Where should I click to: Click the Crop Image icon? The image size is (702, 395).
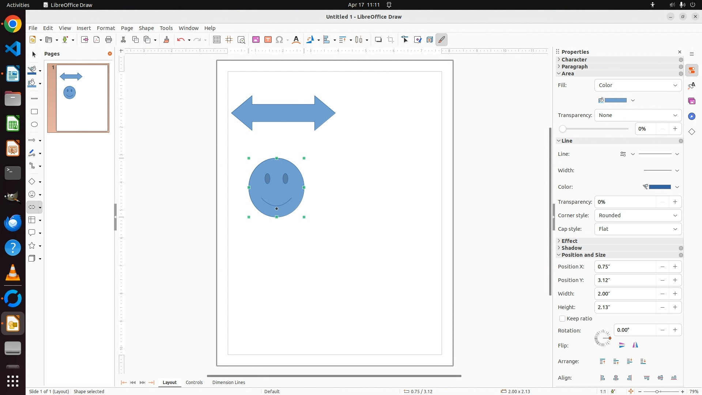[x=390, y=40]
